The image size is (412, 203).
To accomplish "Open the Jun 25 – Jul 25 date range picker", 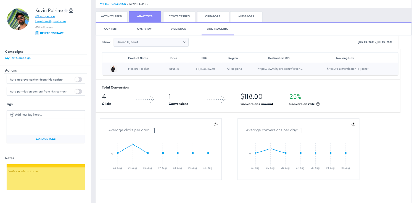I will coord(375,42).
